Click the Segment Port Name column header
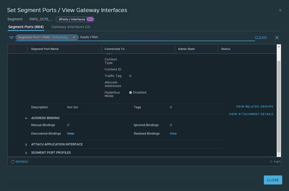 coord(45,49)
